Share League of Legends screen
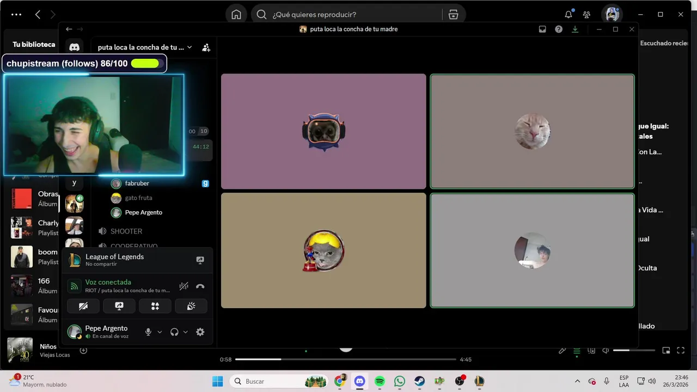Image resolution: width=697 pixels, height=392 pixels. pos(200,260)
